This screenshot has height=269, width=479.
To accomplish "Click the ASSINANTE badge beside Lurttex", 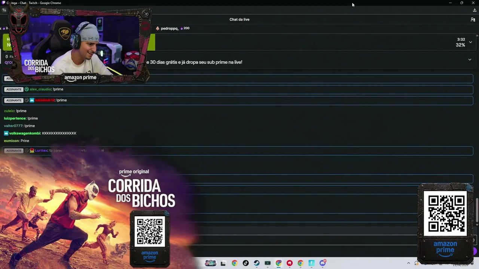I will pos(14,151).
